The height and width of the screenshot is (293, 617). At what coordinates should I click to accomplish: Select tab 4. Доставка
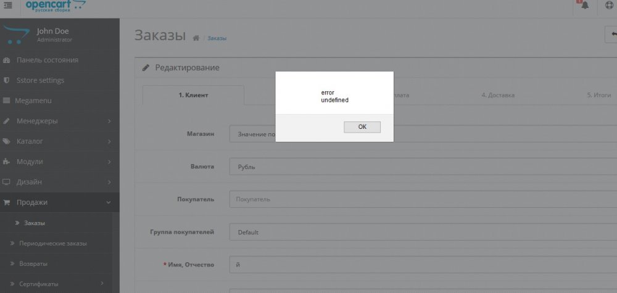498,95
